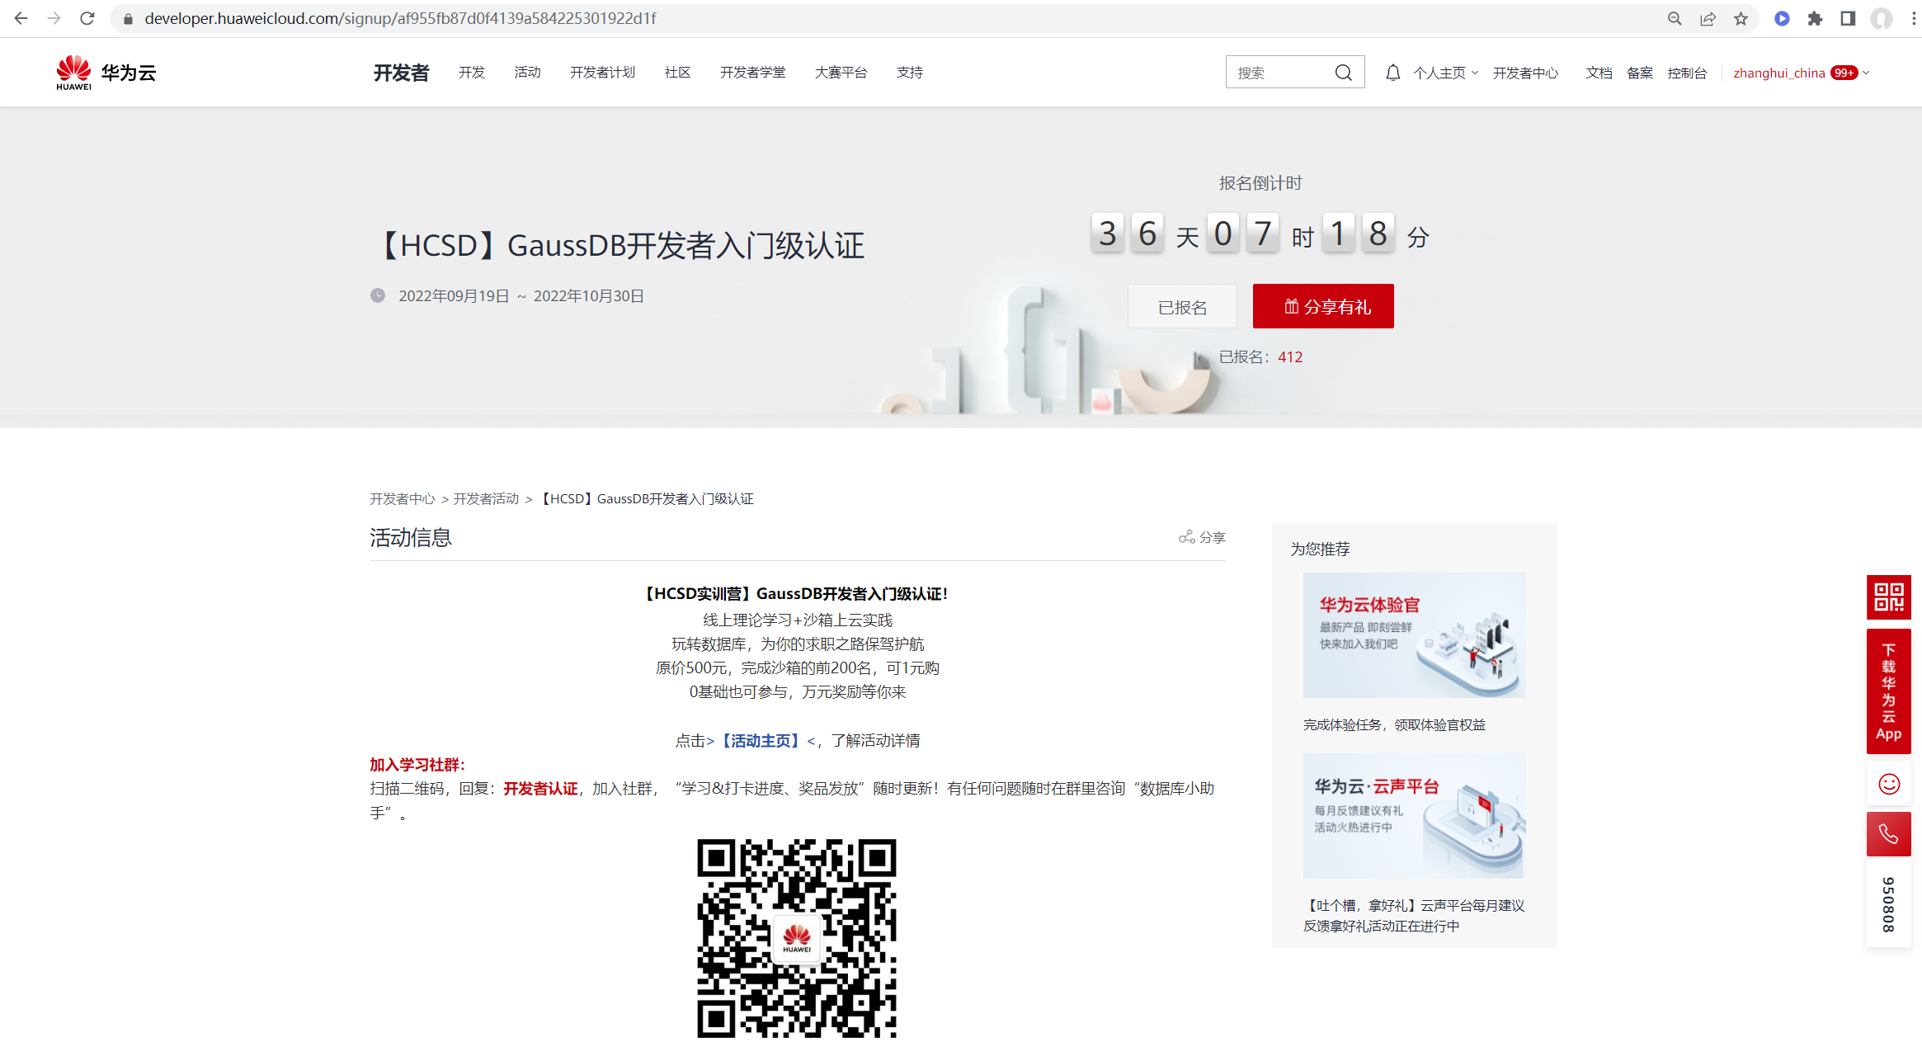Bookmark page with star icon

coord(1741,18)
